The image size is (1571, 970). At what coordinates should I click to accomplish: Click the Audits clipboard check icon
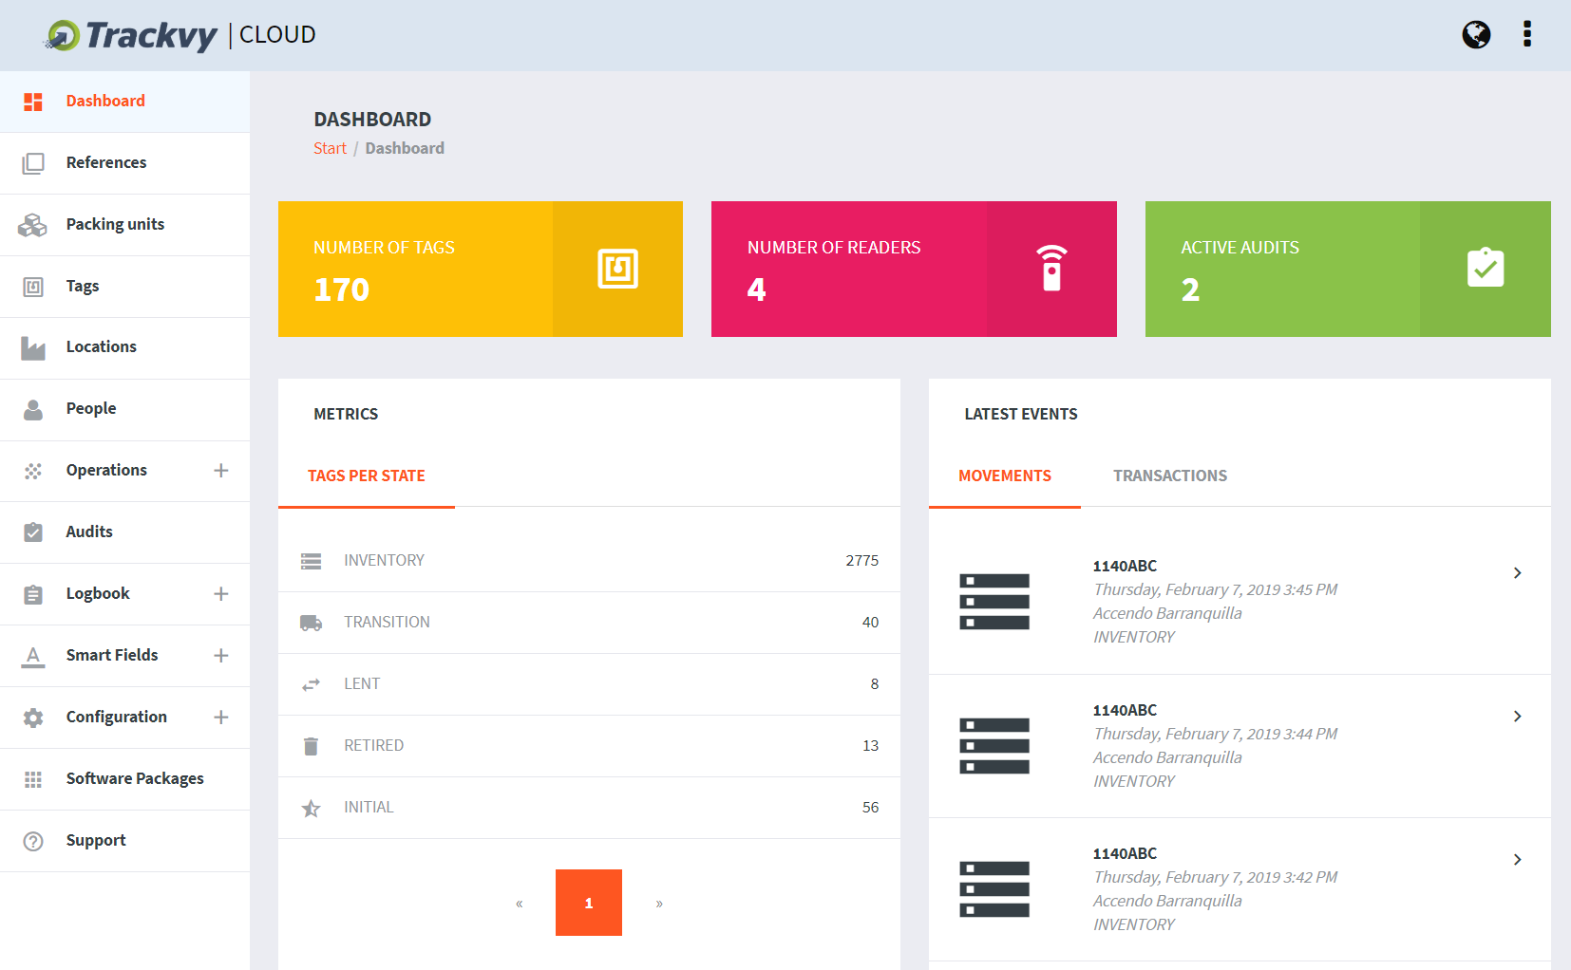pyautogui.click(x=33, y=532)
